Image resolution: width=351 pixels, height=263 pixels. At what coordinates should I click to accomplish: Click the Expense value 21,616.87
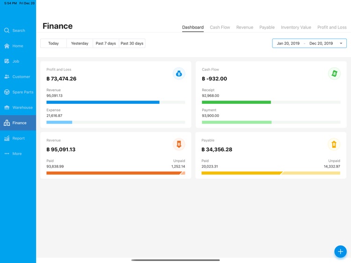click(54, 116)
